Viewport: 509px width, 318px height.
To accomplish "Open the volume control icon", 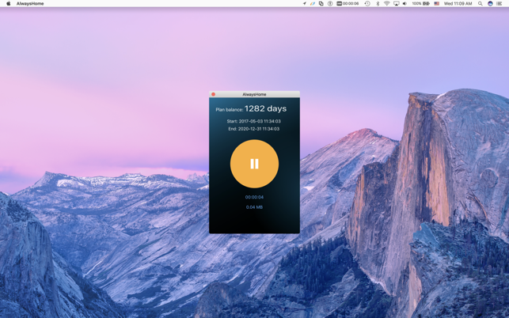I will (x=405, y=4).
